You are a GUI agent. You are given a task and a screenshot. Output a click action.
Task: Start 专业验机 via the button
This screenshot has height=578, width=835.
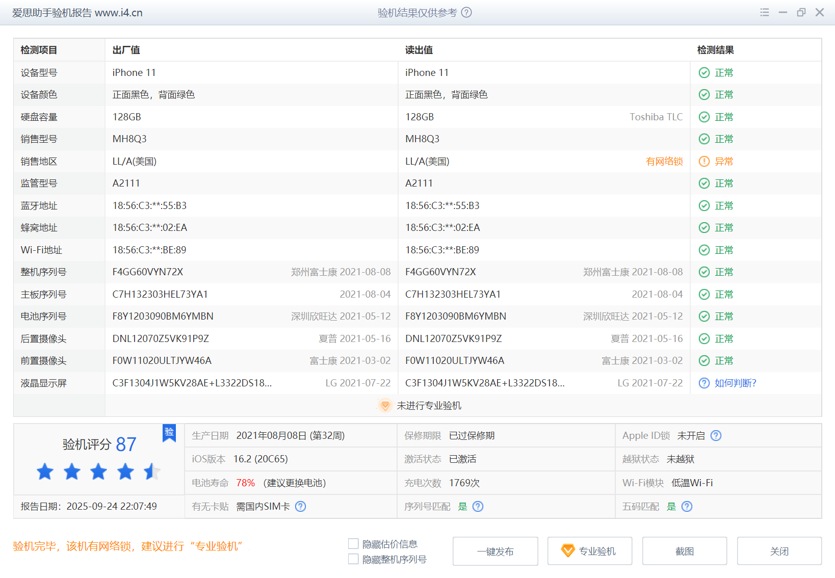coord(589,551)
